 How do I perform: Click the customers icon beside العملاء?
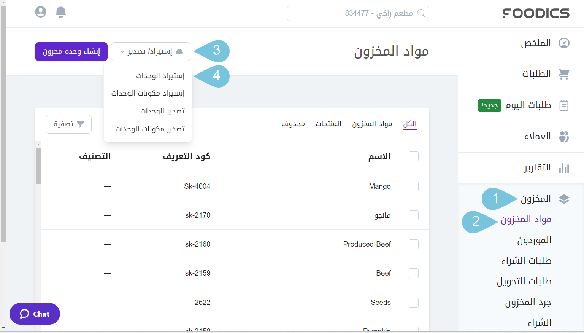click(564, 136)
